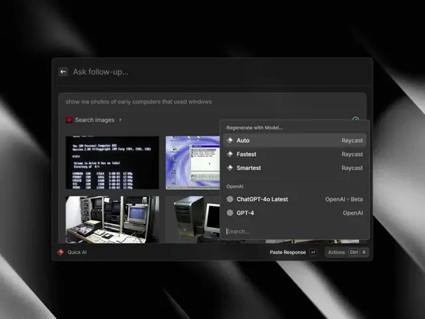Click the Quick AI icon
Image resolution: width=425 pixels, height=319 pixels.
click(60, 252)
